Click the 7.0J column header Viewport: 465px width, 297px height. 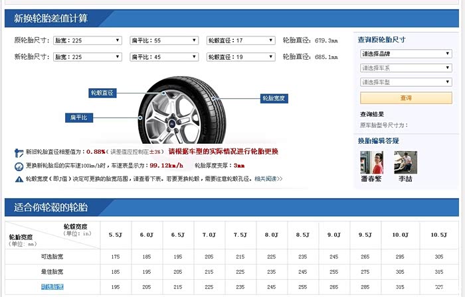coord(209,235)
